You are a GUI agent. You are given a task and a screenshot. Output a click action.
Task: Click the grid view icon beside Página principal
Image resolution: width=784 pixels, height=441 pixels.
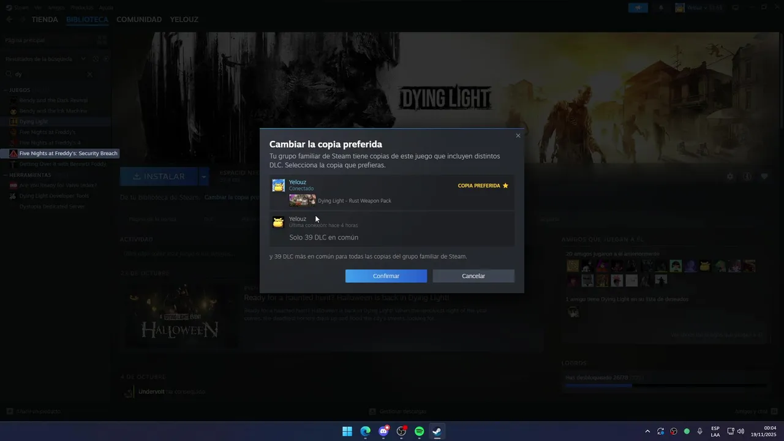click(102, 40)
